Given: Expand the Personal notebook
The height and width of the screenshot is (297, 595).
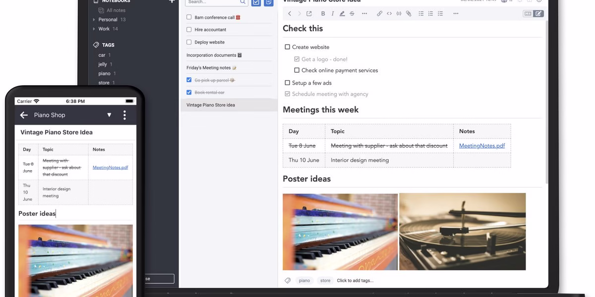Looking at the screenshot, I should (94, 20).
